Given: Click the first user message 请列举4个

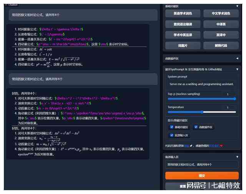Looking at the screenshot, I should click(x=83, y=15).
